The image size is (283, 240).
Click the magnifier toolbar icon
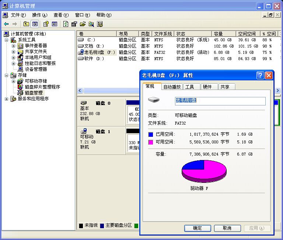tap(91, 24)
